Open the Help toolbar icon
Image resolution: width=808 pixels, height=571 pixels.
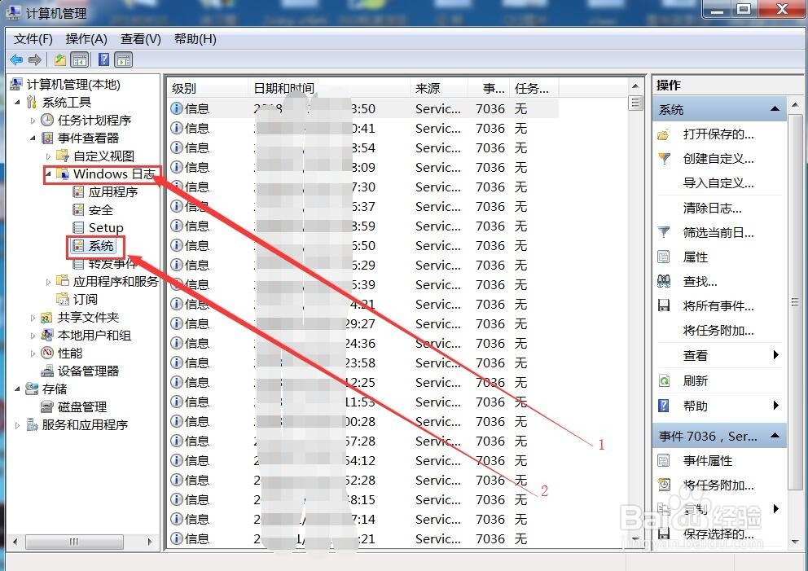click(103, 59)
